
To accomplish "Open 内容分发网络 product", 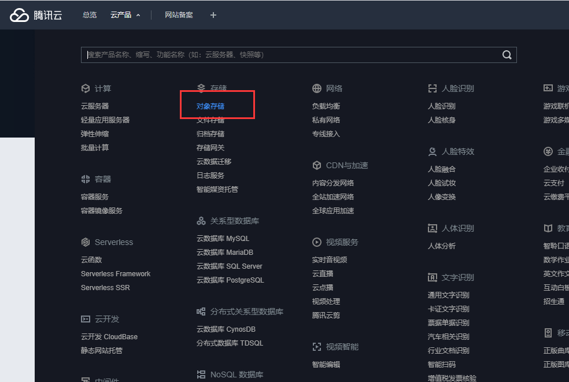I will (332, 183).
